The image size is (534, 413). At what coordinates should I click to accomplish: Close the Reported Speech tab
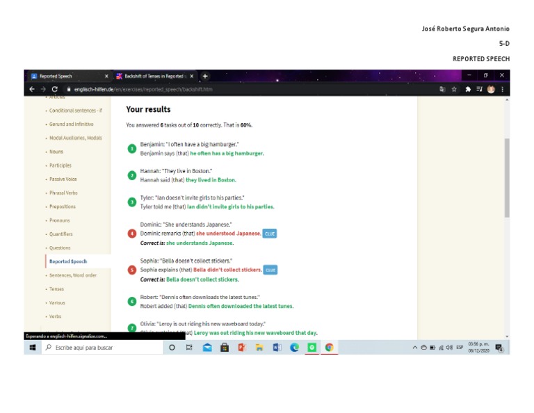click(106, 76)
